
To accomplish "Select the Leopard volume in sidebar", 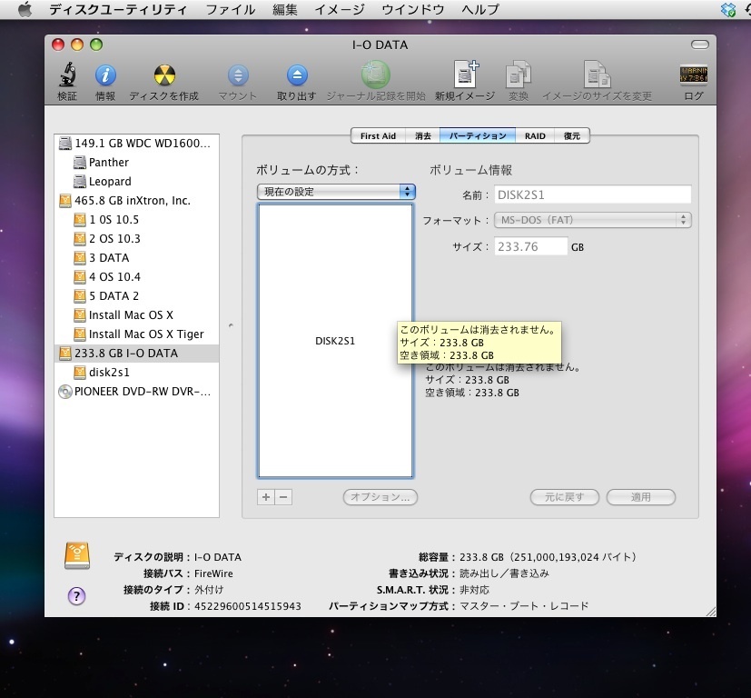I will pos(109,182).
